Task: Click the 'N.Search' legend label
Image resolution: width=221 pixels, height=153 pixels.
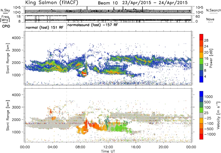Action: 213,10
